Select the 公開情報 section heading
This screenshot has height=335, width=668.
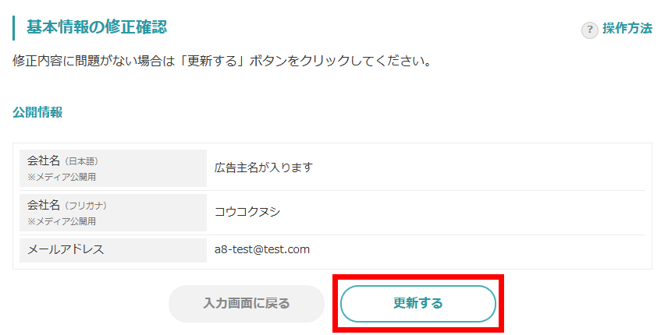[37, 112]
